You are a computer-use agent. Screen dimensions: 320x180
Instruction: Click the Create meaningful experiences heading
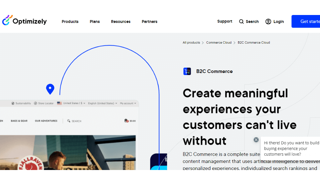point(240,117)
